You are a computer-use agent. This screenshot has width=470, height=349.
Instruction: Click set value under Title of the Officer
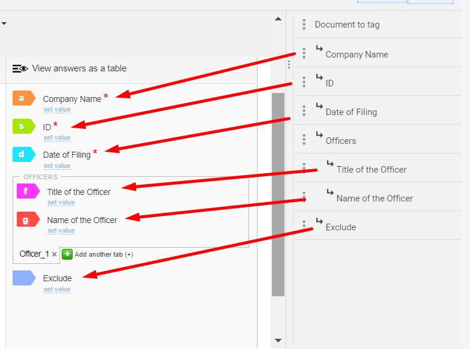[61, 203]
